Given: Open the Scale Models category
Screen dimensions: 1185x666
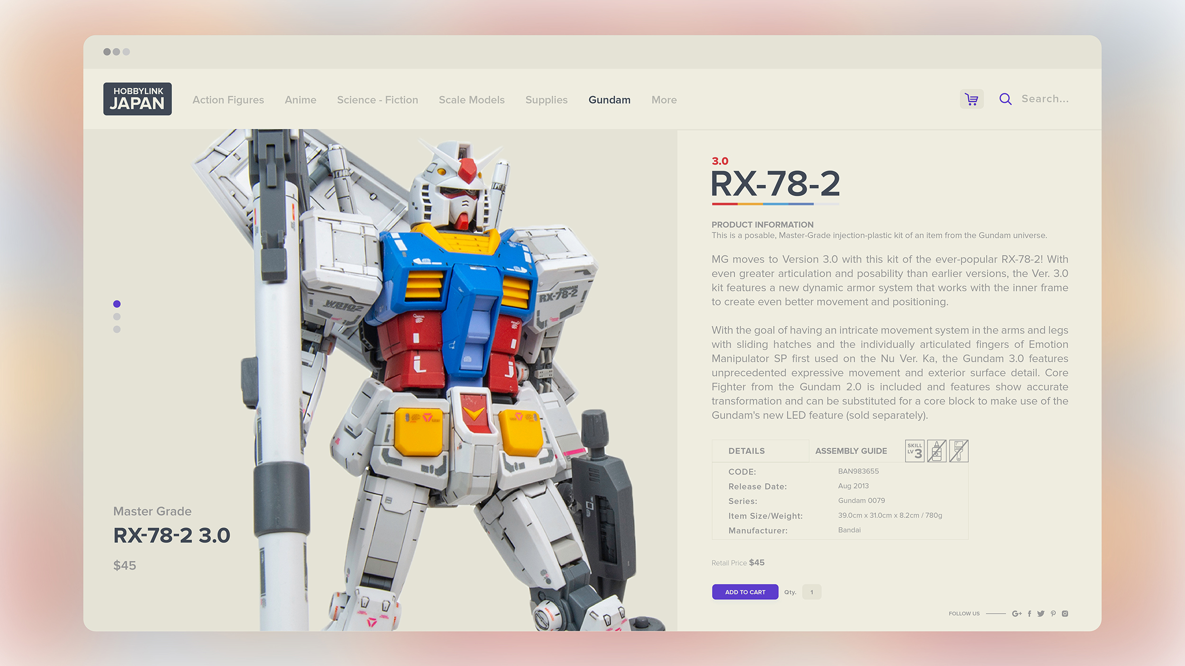Looking at the screenshot, I should coord(472,100).
